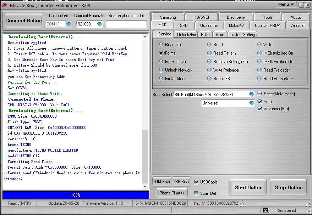
Task: Select the MTK tab
Action: 162,24
